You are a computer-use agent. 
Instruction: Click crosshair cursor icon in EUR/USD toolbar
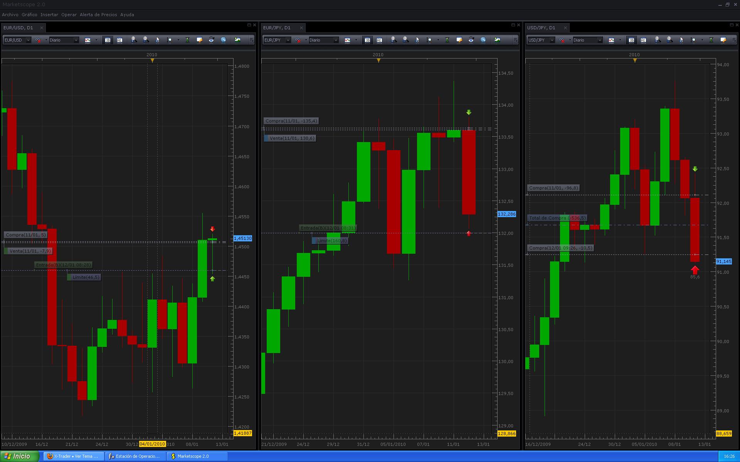click(x=157, y=40)
